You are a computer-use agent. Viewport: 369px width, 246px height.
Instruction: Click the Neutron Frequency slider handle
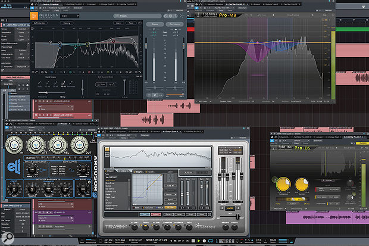(x=46, y=93)
